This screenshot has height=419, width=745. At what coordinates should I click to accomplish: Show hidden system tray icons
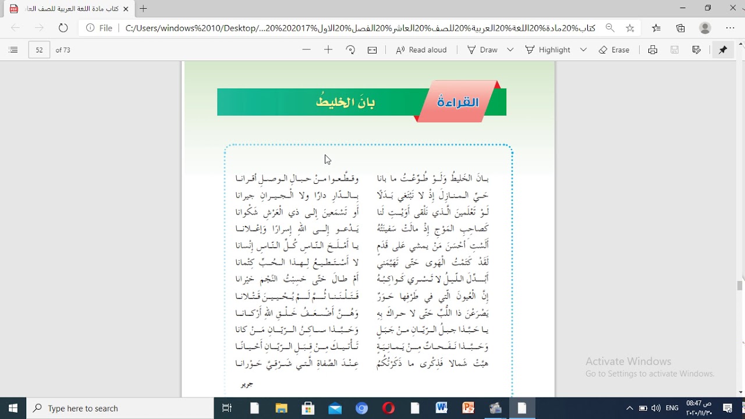coord(630,409)
